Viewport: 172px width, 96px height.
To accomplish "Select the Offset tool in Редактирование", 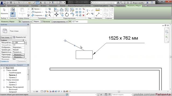I will pos(62,10).
